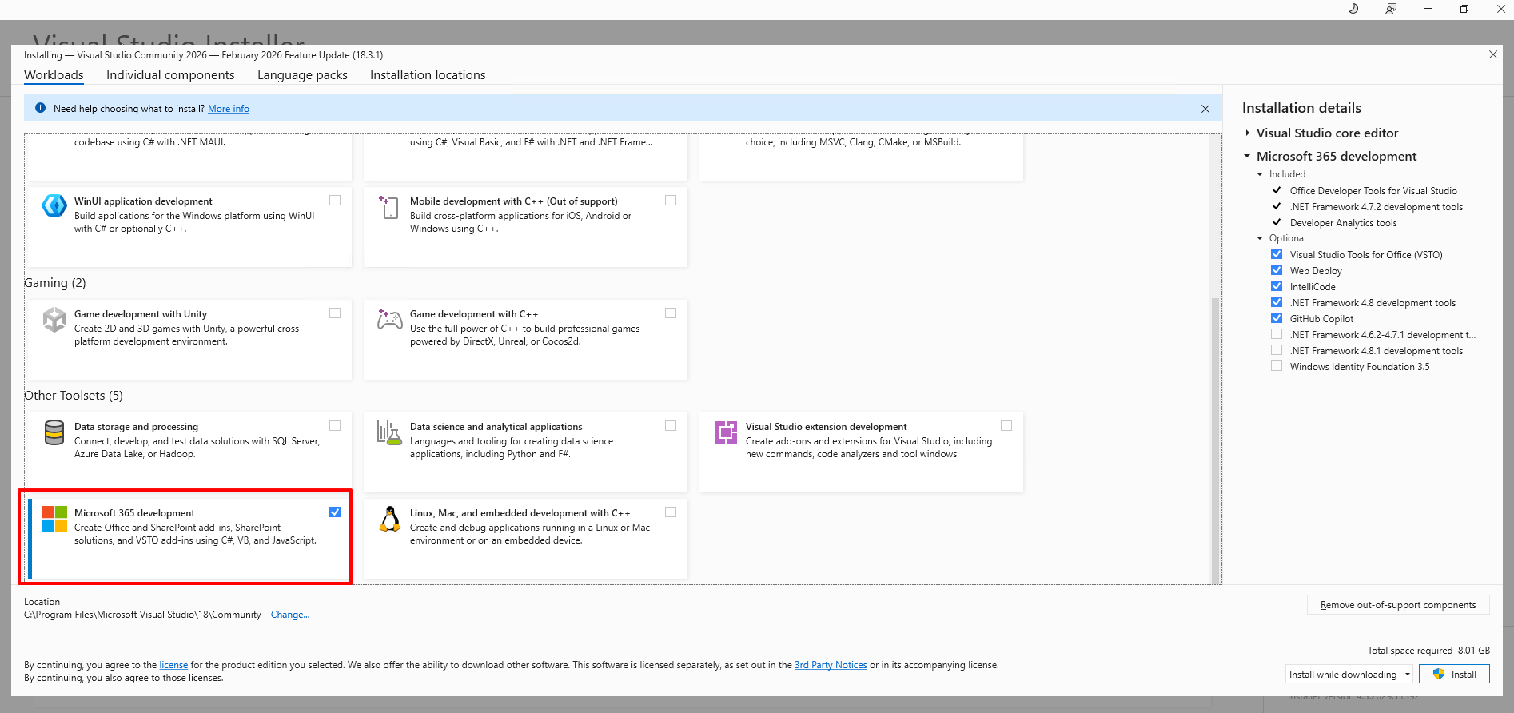The height and width of the screenshot is (713, 1514).
Task: Check the WinUI application development workload
Action: click(335, 201)
